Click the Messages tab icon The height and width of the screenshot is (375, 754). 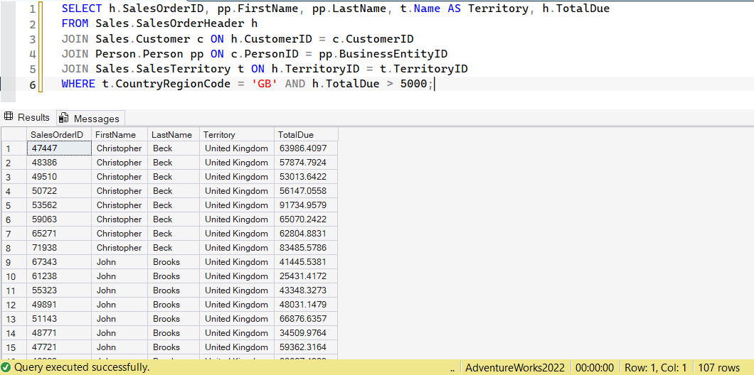pyautogui.click(x=64, y=118)
